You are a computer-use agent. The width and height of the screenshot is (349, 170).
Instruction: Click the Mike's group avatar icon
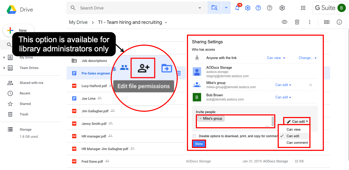tap(197, 85)
